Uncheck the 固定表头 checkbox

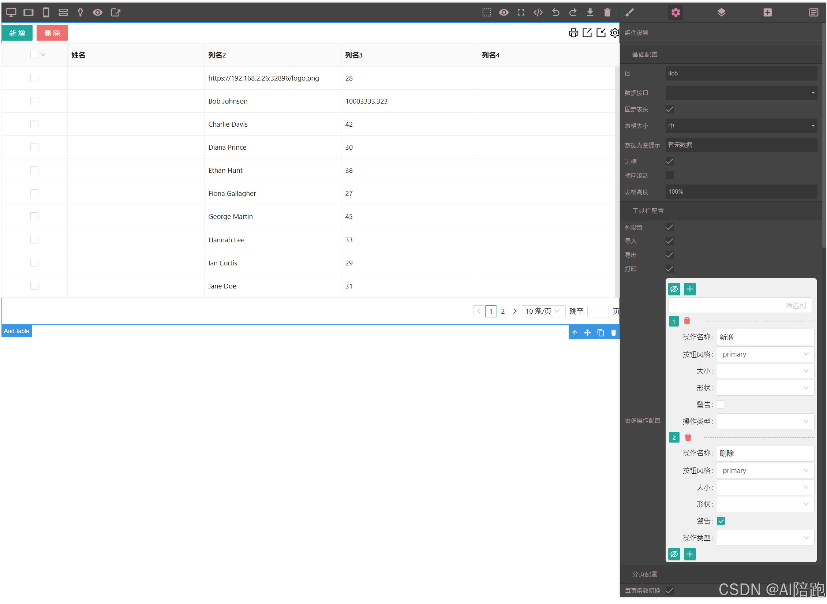(669, 109)
